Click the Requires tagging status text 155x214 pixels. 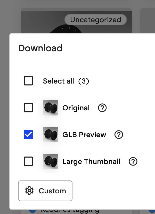pyautogui.click(x=70, y=211)
